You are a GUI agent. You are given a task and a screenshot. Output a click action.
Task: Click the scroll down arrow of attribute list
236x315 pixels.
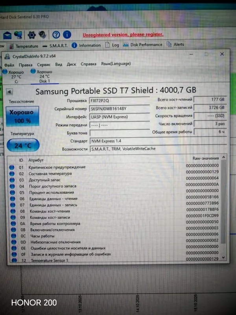[223, 258]
